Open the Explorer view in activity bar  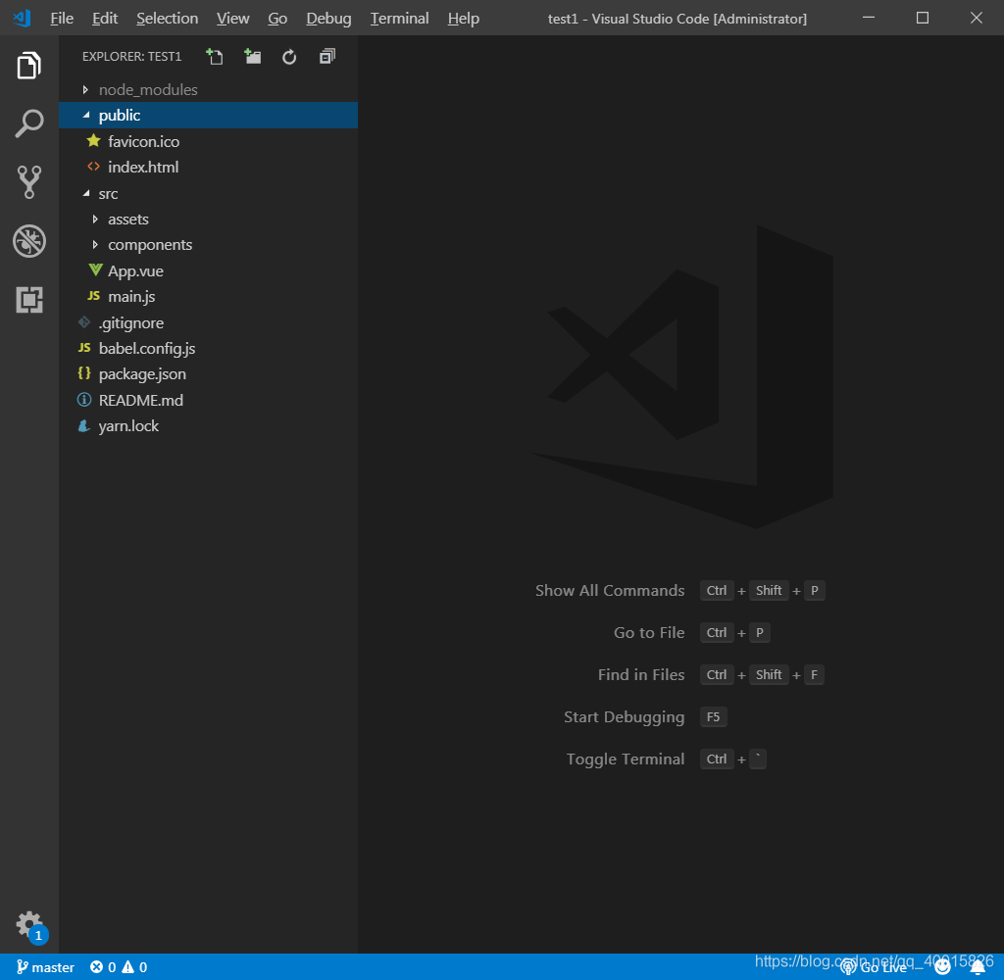(x=28, y=66)
